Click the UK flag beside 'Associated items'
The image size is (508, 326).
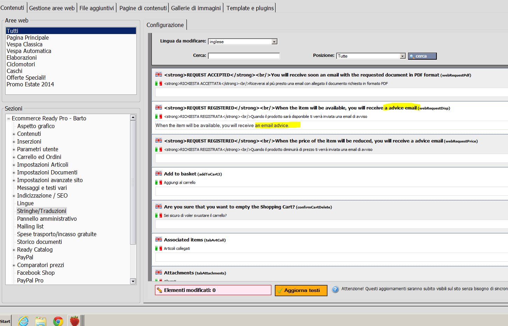(159, 239)
